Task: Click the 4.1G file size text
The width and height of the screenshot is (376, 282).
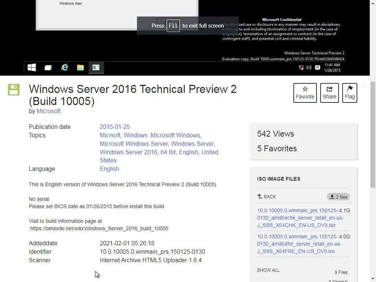Action: click(344, 210)
